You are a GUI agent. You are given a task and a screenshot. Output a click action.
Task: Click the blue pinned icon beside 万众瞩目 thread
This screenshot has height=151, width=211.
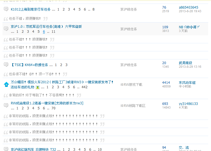pyautogui.click(x=6, y=84)
